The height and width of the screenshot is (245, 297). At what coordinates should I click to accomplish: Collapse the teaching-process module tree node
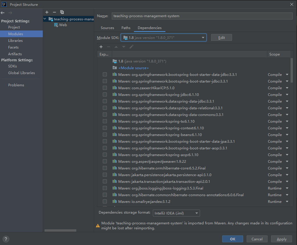45,19
